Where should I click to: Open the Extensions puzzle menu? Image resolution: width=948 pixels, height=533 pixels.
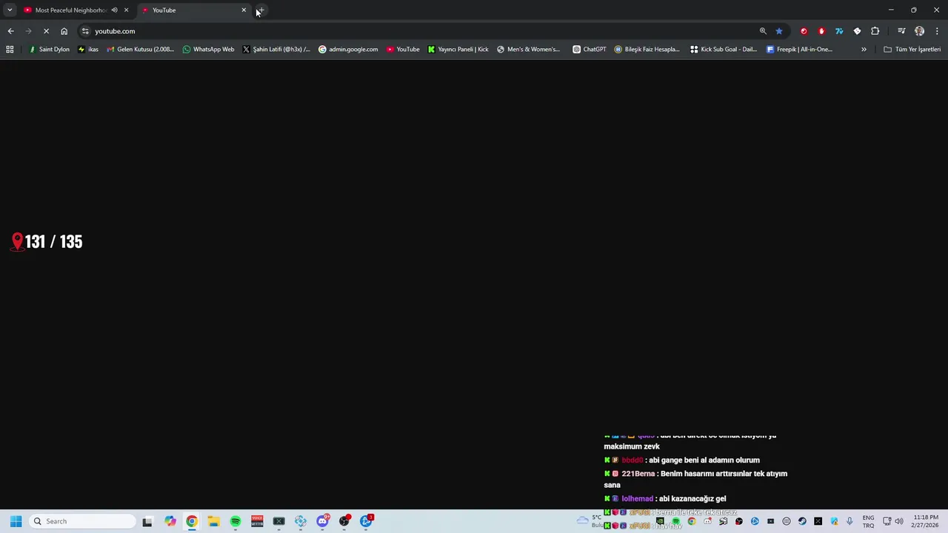coord(875,31)
